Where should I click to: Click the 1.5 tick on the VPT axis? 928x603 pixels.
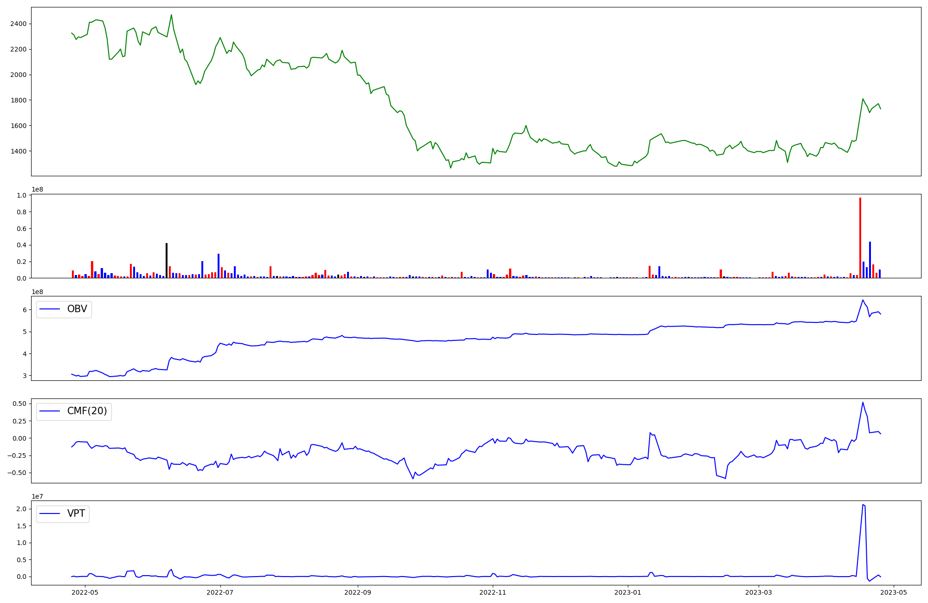[21, 526]
